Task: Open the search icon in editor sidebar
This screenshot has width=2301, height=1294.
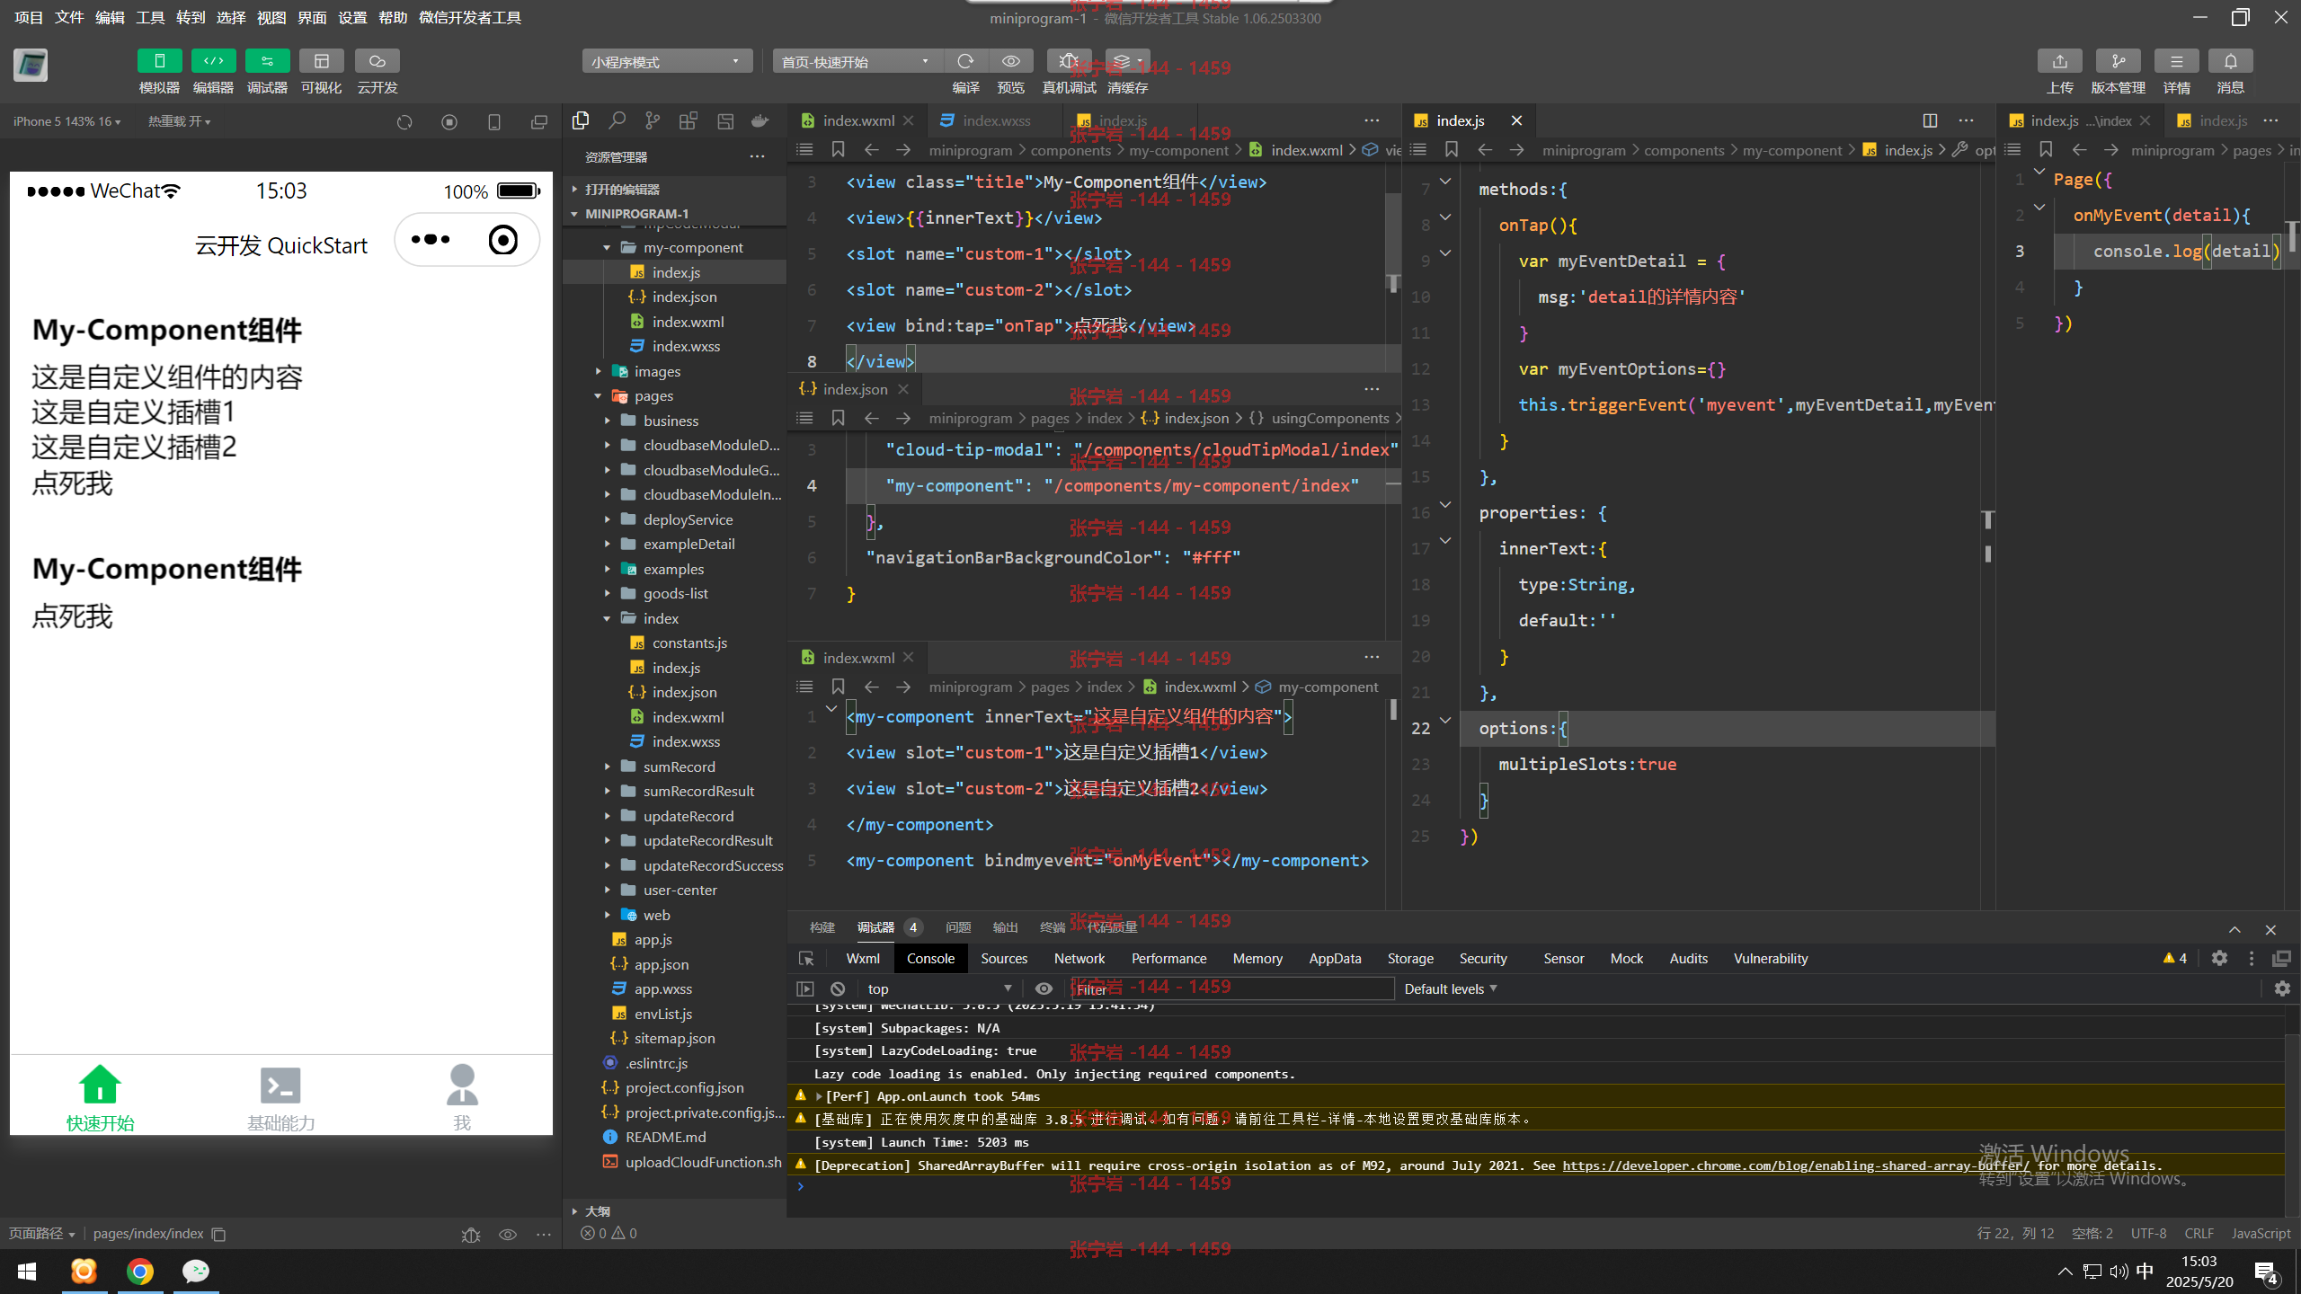Action: [617, 120]
